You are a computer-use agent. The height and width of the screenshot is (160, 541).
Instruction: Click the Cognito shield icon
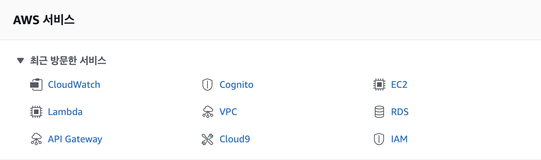(x=207, y=85)
